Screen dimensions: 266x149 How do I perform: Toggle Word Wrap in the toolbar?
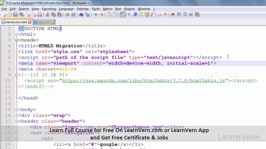[123, 15]
